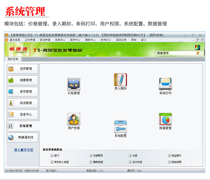Open the 数据管理 chart icon

pyautogui.click(x=165, y=119)
